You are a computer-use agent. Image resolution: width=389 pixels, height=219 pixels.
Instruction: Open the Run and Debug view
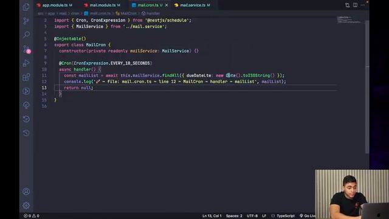click(26, 63)
